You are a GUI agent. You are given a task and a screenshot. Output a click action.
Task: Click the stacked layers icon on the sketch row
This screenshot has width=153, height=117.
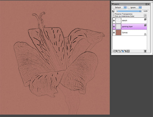pyautogui.click(x=145, y=19)
